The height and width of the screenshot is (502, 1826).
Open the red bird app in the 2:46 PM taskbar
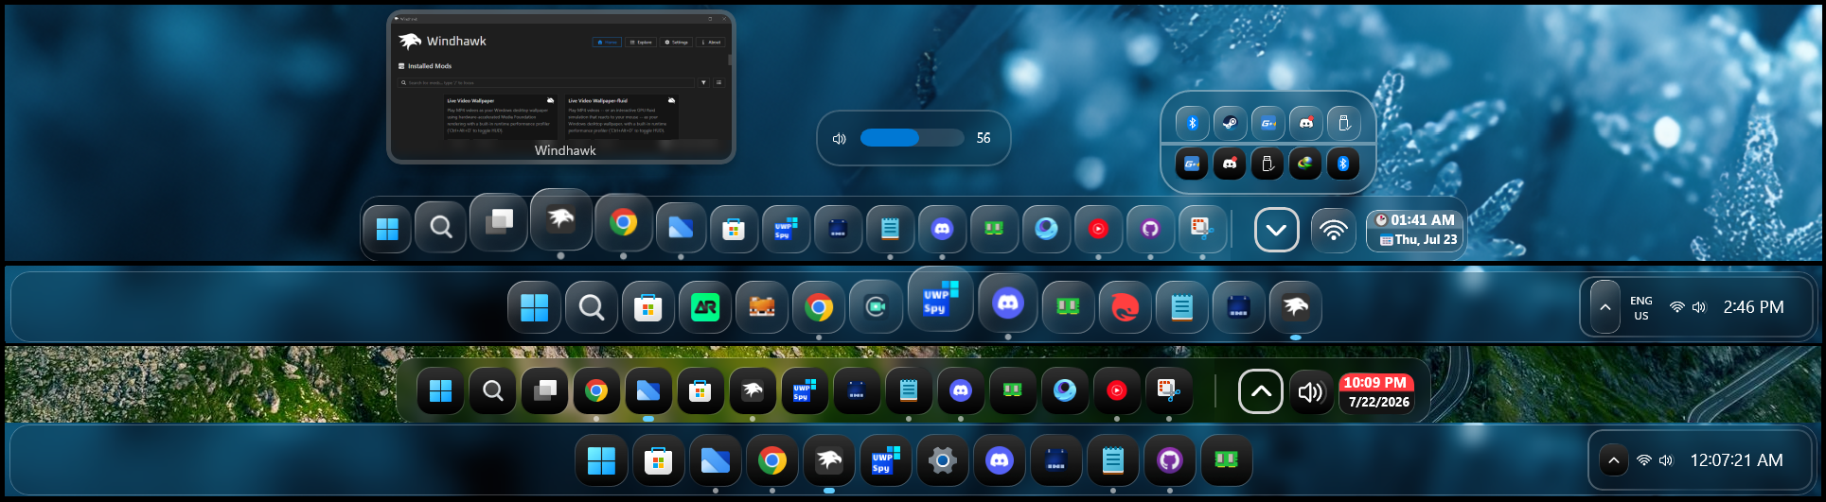pos(1126,307)
